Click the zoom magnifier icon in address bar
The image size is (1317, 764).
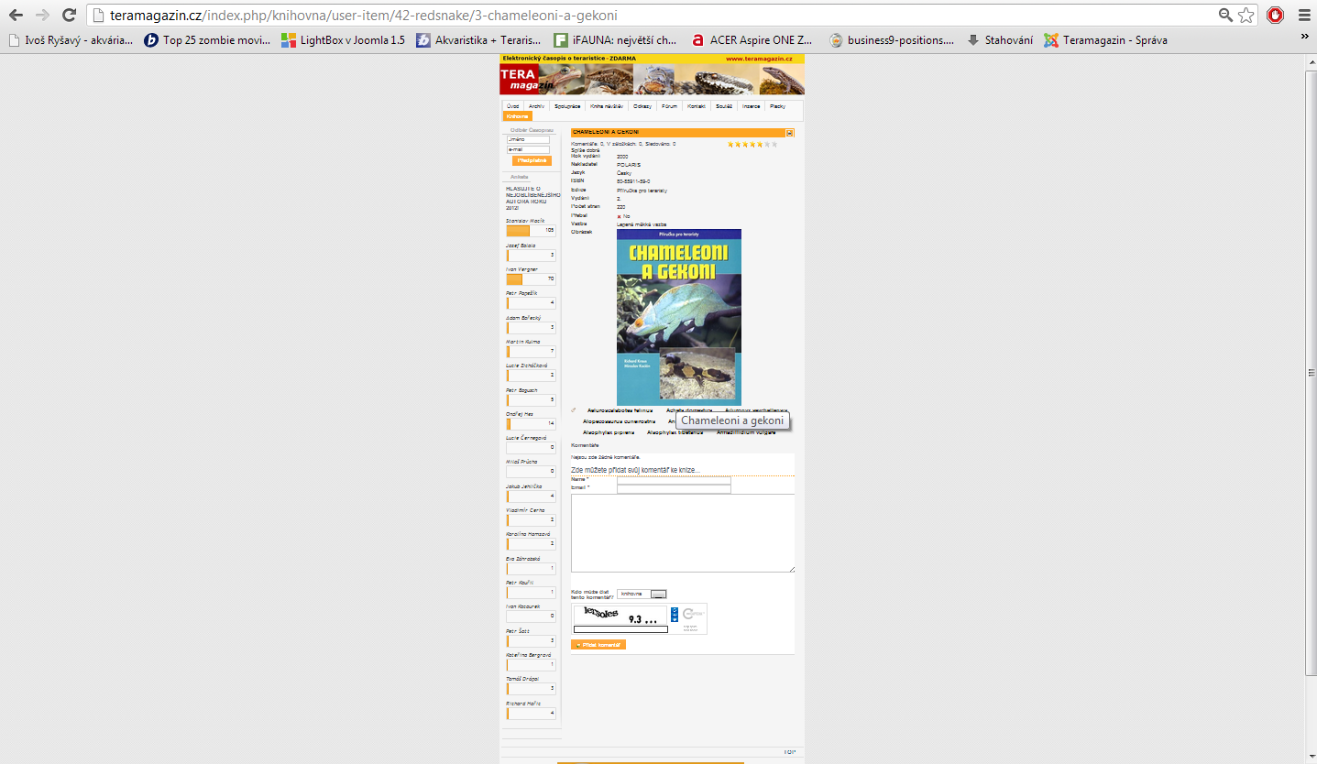(1225, 15)
